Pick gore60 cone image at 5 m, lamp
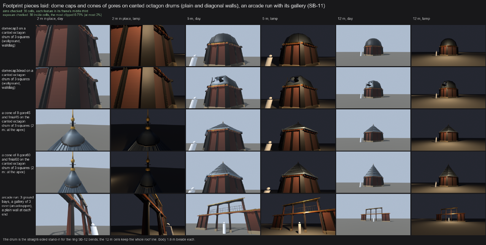Screen dimensions: 486x245 [x=298, y=172]
